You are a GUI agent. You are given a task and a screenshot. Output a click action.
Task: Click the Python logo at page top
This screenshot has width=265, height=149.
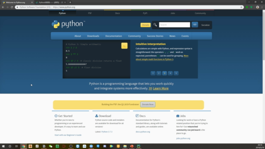(68, 24)
